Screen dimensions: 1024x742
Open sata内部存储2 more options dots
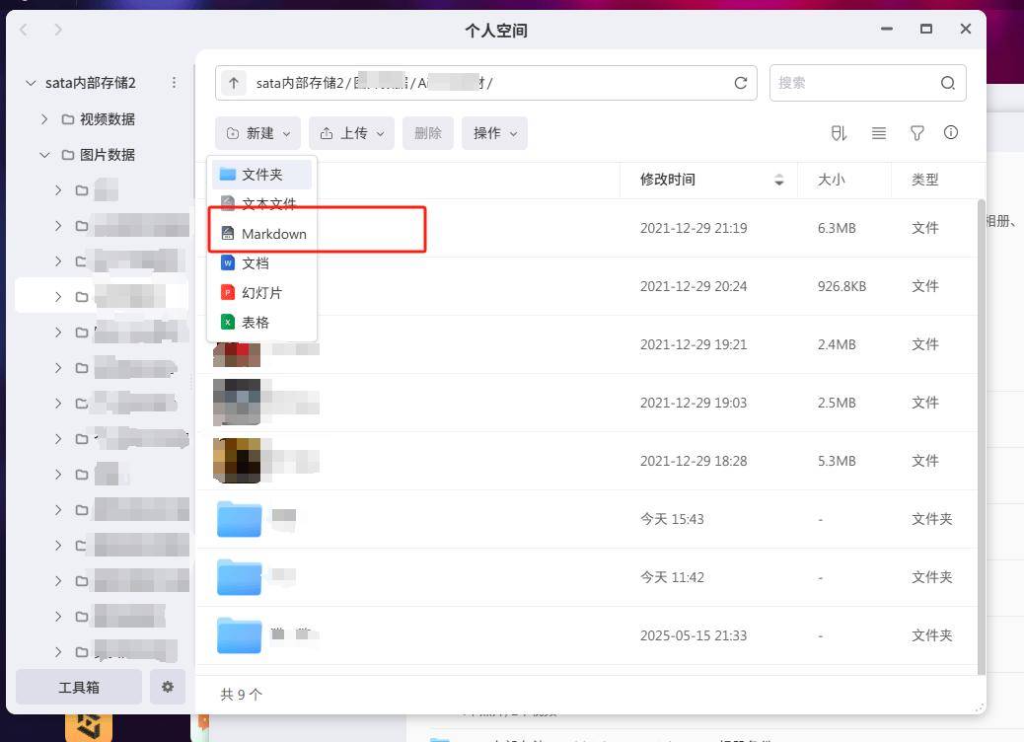tap(174, 83)
